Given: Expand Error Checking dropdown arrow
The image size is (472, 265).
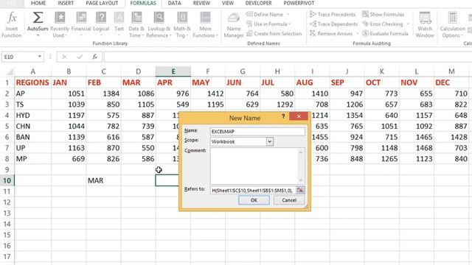Looking at the screenshot, I should (x=408, y=24).
